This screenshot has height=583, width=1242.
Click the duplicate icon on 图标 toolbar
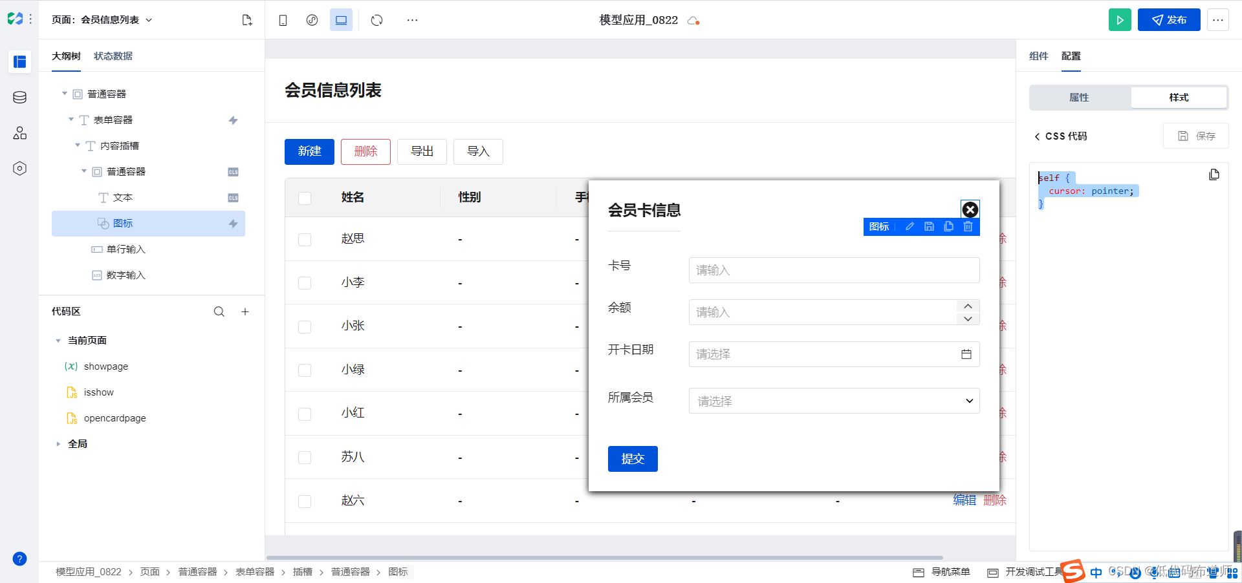point(948,226)
